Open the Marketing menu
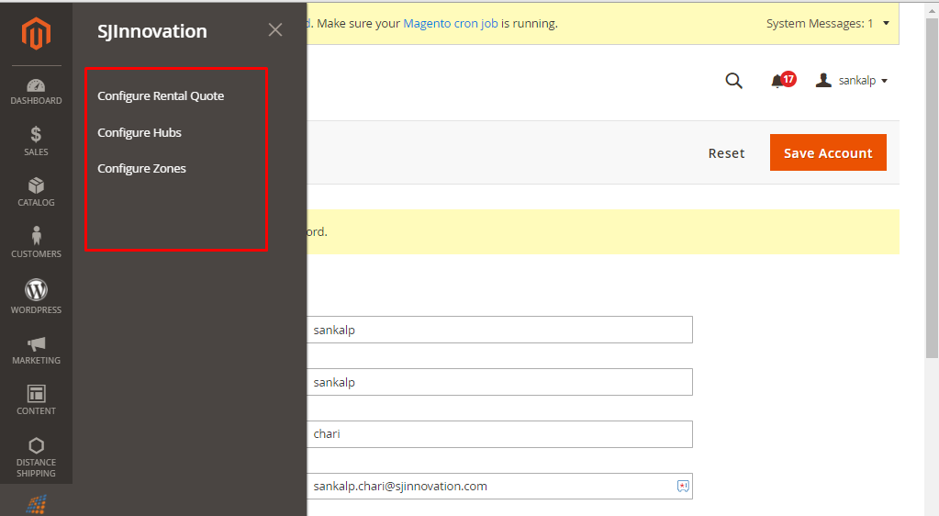939x516 pixels. pyautogui.click(x=36, y=351)
